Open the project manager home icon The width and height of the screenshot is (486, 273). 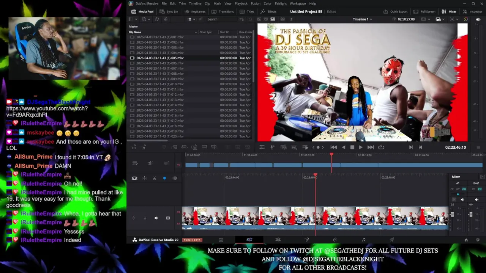tap(466, 240)
